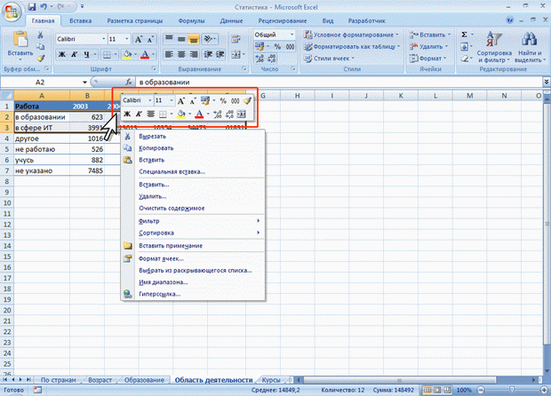The width and height of the screenshot is (551, 396).
Task: Click text orientation button in ribbon
Action: (x=208, y=38)
